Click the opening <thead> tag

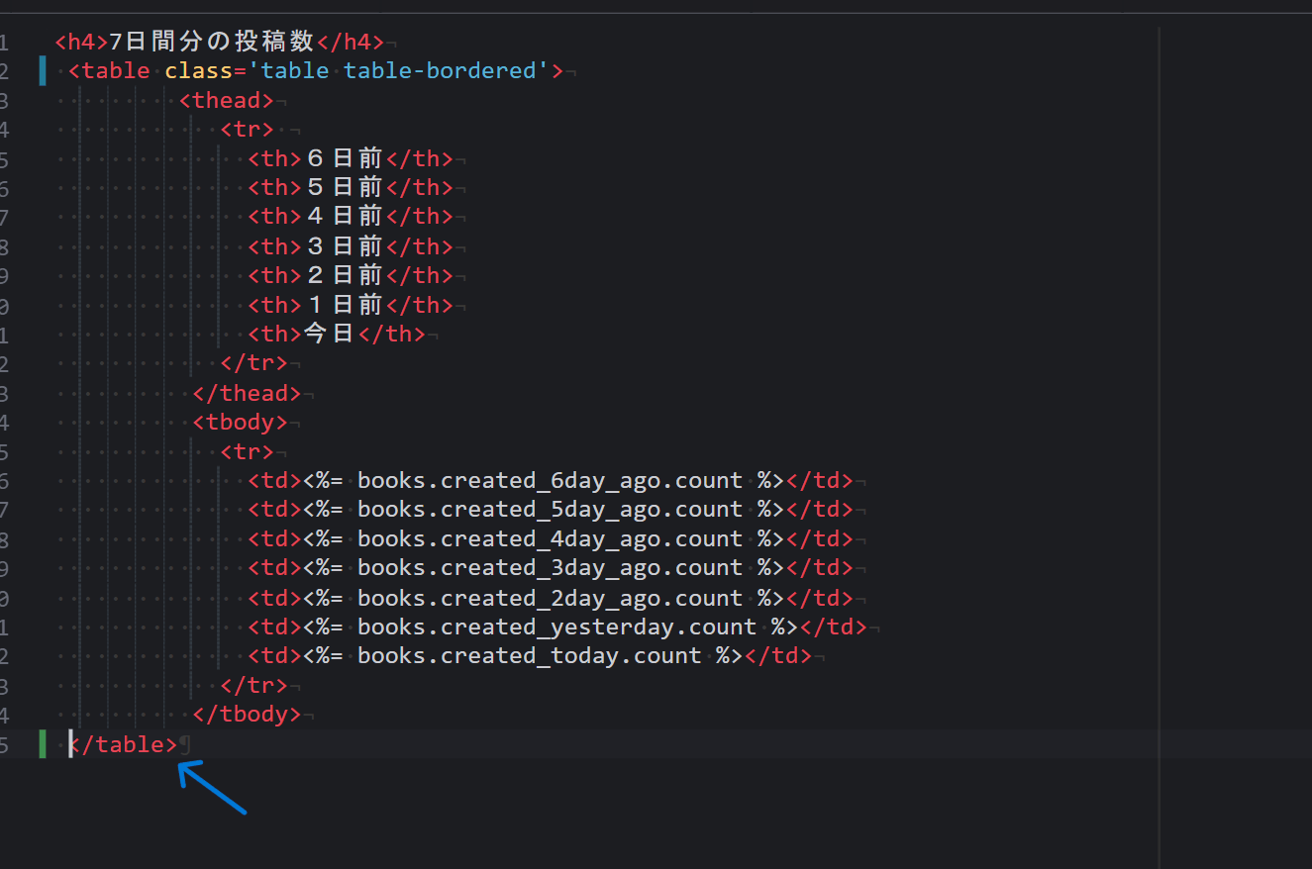click(227, 100)
